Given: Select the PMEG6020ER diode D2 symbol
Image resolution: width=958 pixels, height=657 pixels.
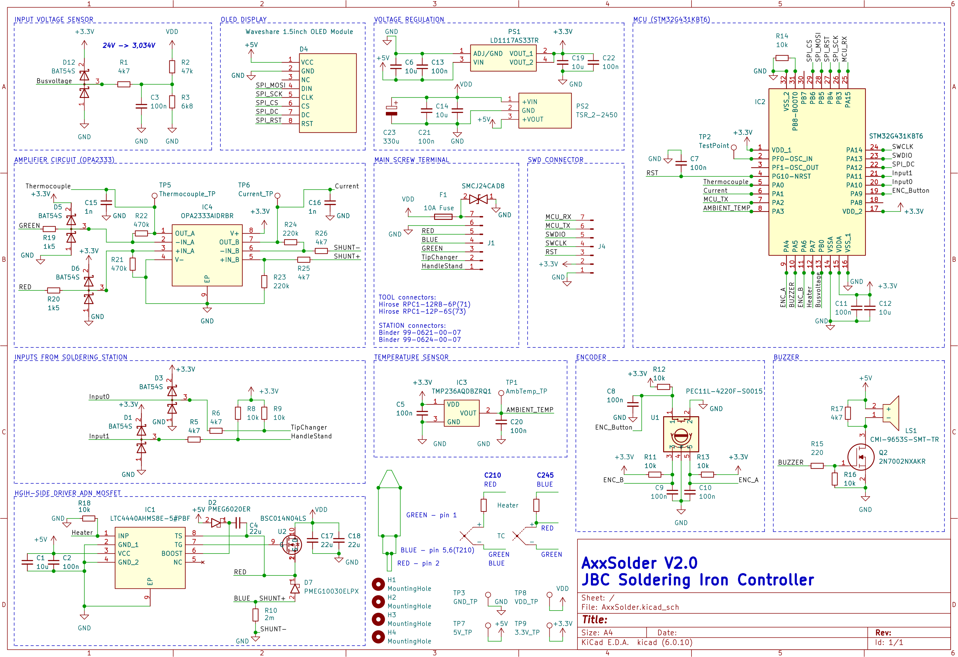Looking at the screenshot, I should 216,523.
